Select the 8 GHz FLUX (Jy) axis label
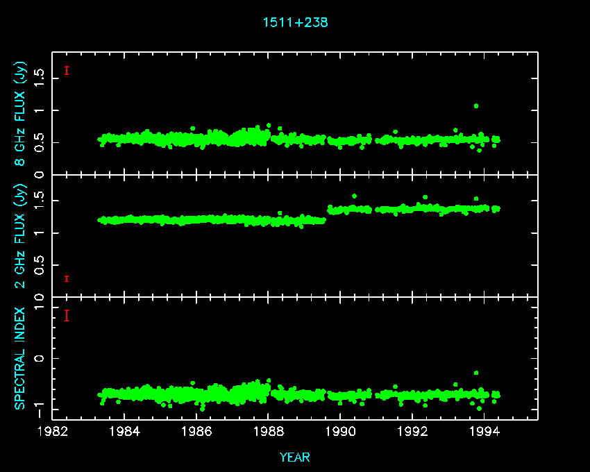The width and height of the screenshot is (590, 472). click(x=20, y=113)
